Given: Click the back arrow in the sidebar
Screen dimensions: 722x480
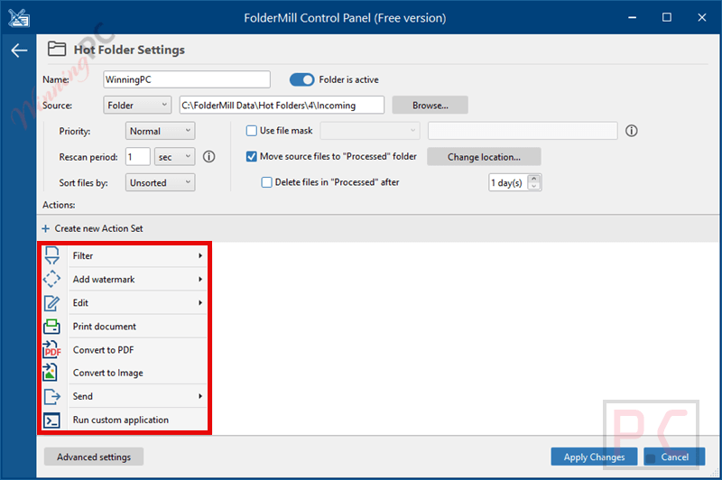Looking at the screenshot, I should (19, 51).
